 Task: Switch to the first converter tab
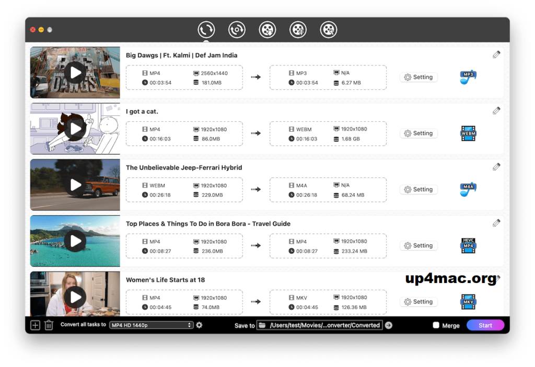coord(206,30)
